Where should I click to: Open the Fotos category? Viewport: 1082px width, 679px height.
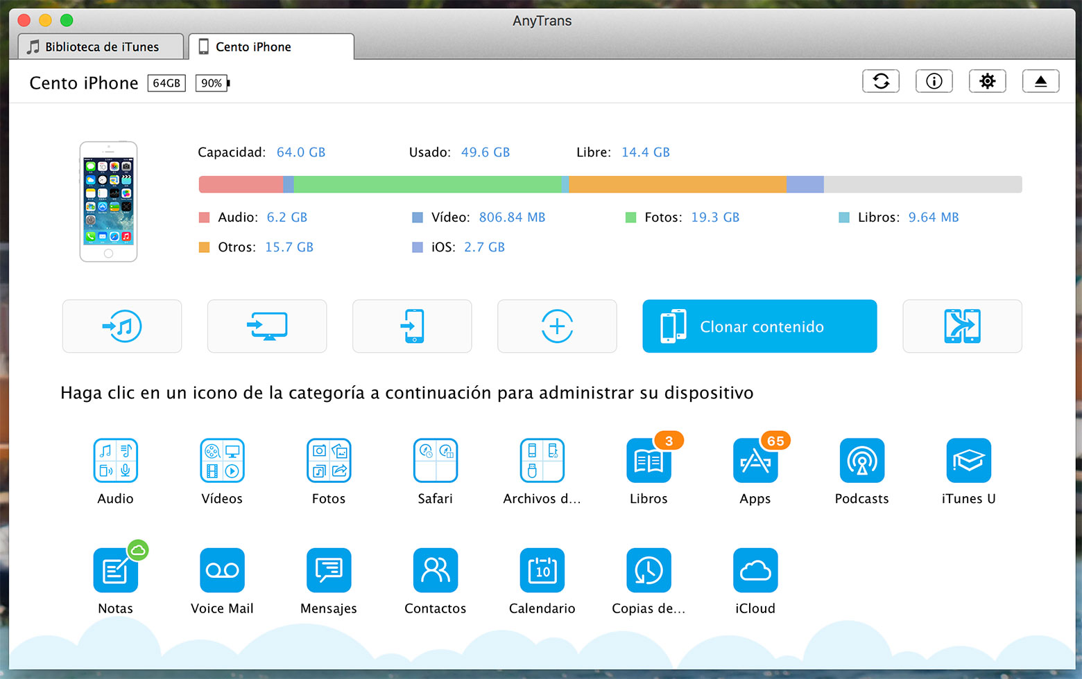[329, 461]
